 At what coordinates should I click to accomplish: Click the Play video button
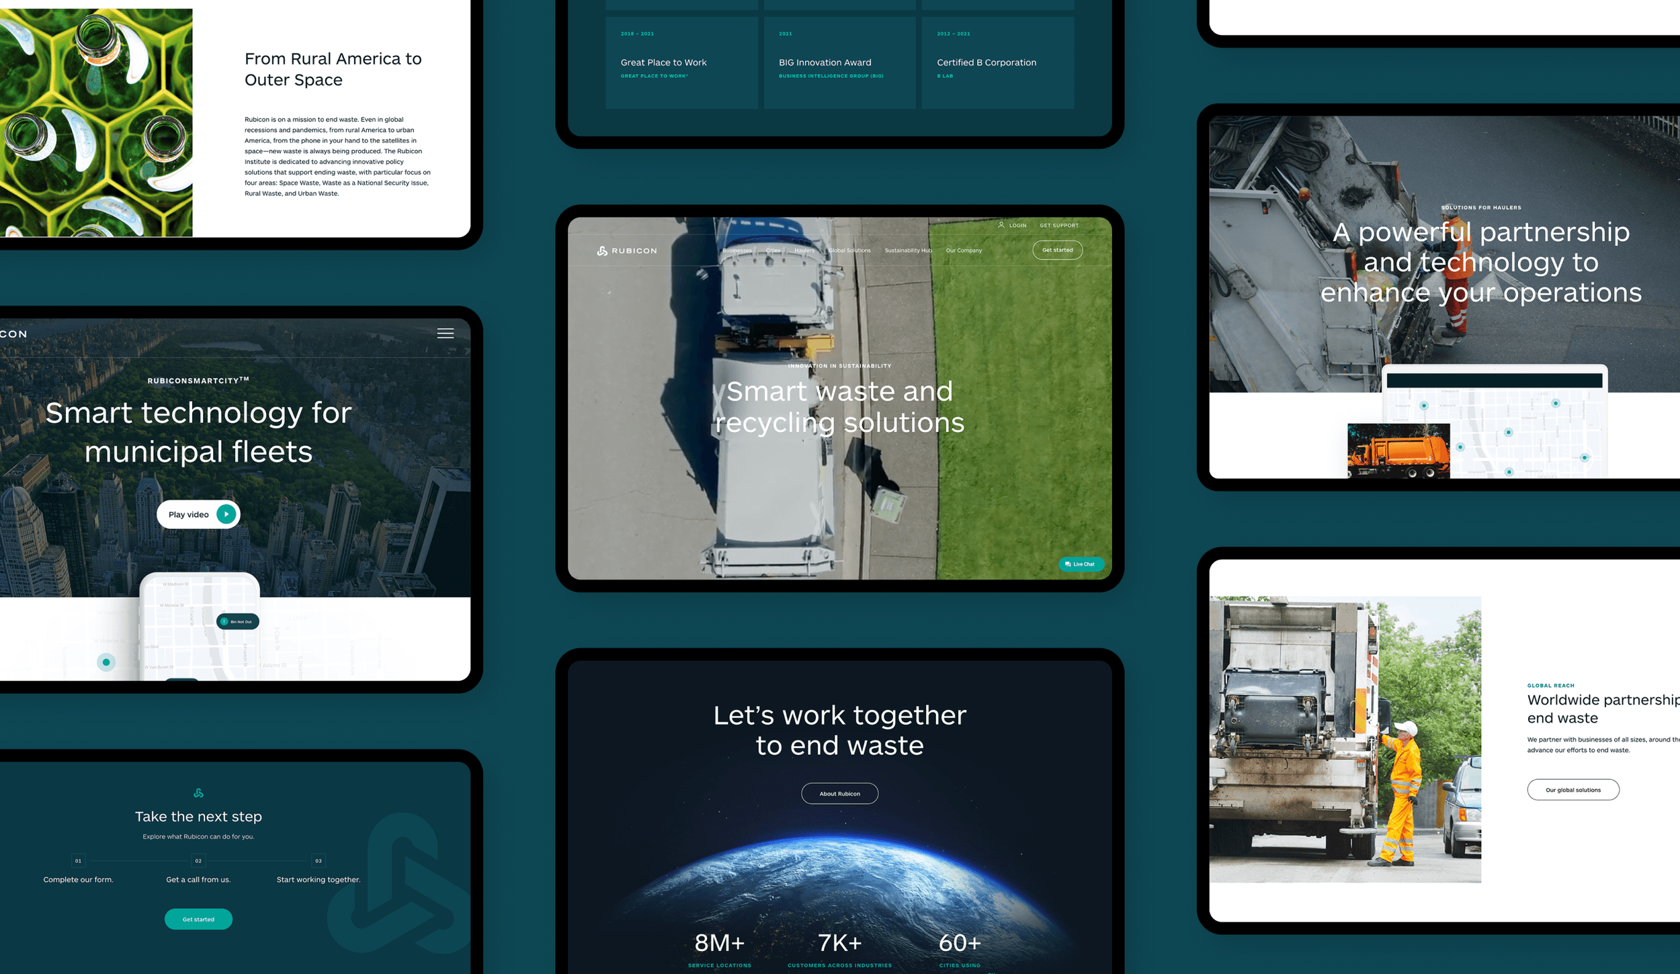point(198,515)
